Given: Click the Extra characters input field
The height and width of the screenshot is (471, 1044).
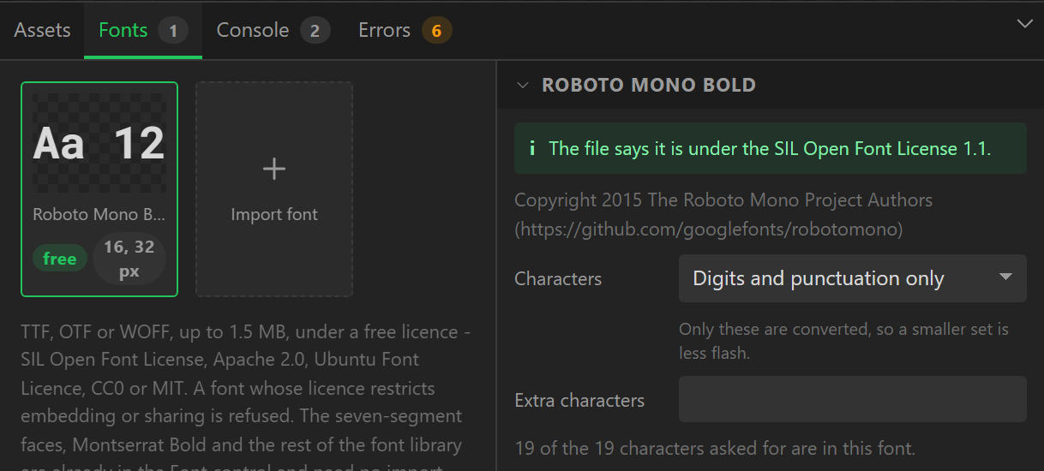Looking at the screenshot, I should [x=853, y=399].
